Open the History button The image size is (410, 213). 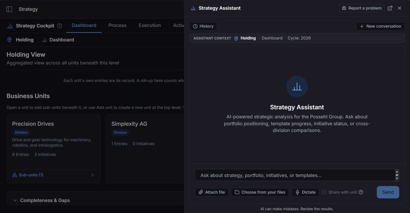pos(203,26)
